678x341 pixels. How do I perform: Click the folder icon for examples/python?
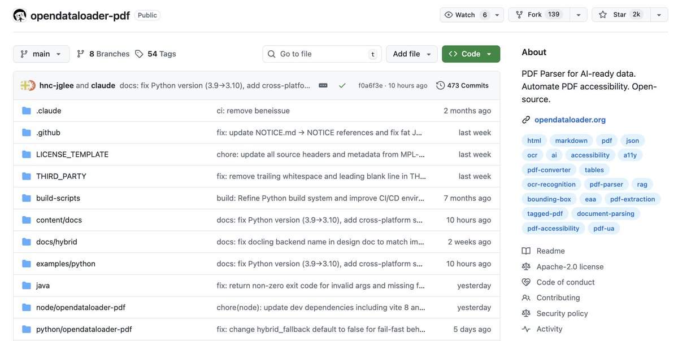pos(26,264)
